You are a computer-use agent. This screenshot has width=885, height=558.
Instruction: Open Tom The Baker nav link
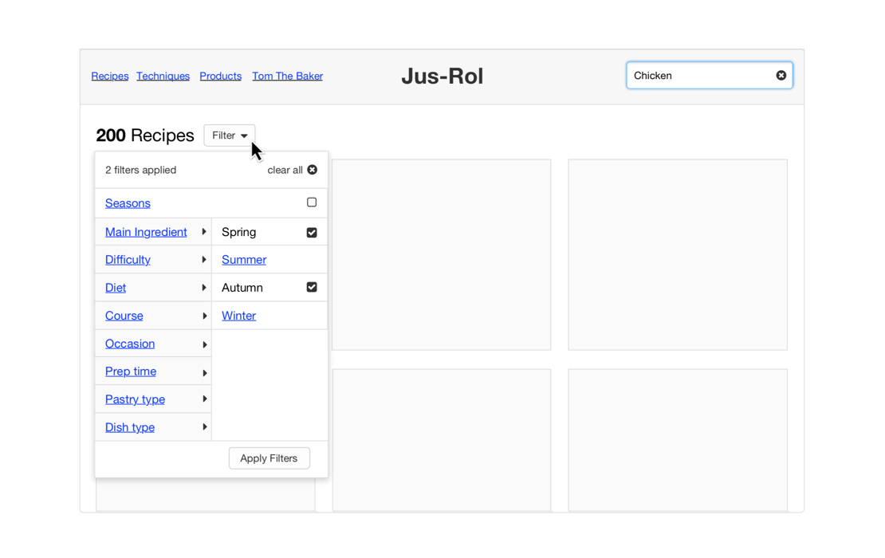(x=287, y=77)
